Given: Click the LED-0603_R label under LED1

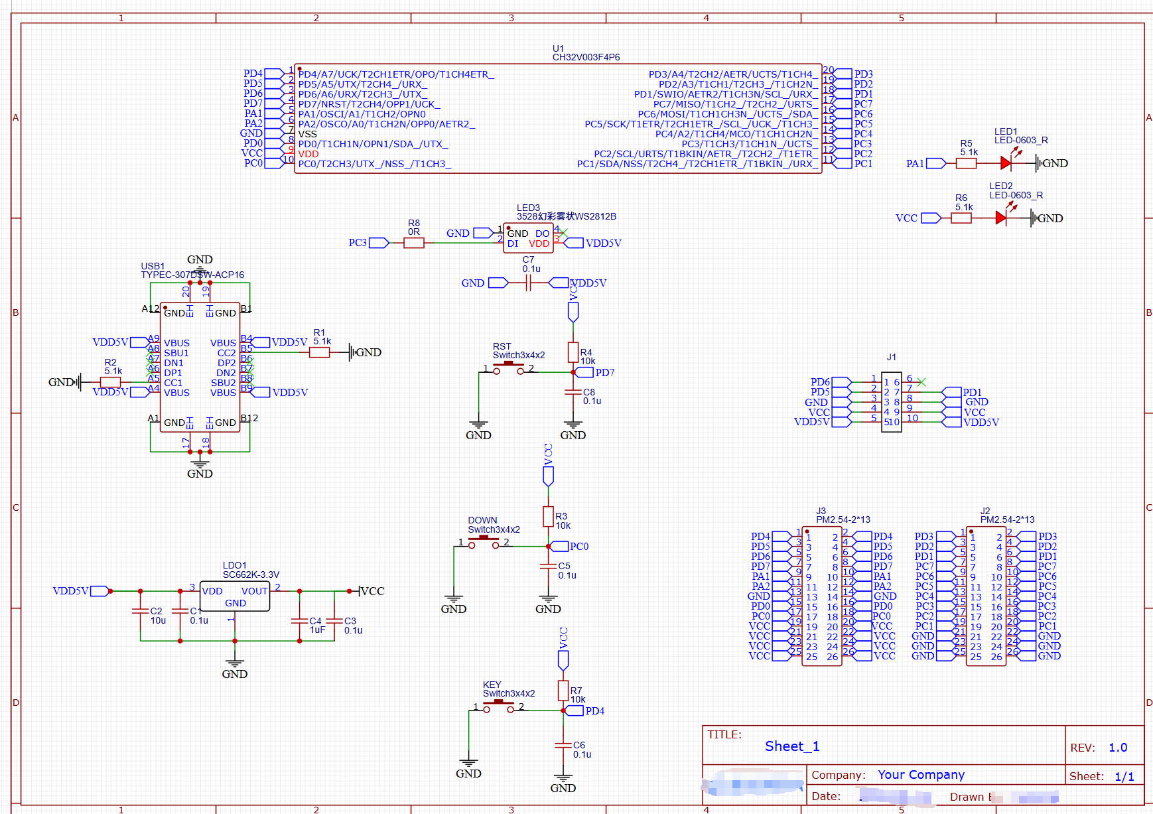Looking at the screenshot, I should click(1021, 140).
